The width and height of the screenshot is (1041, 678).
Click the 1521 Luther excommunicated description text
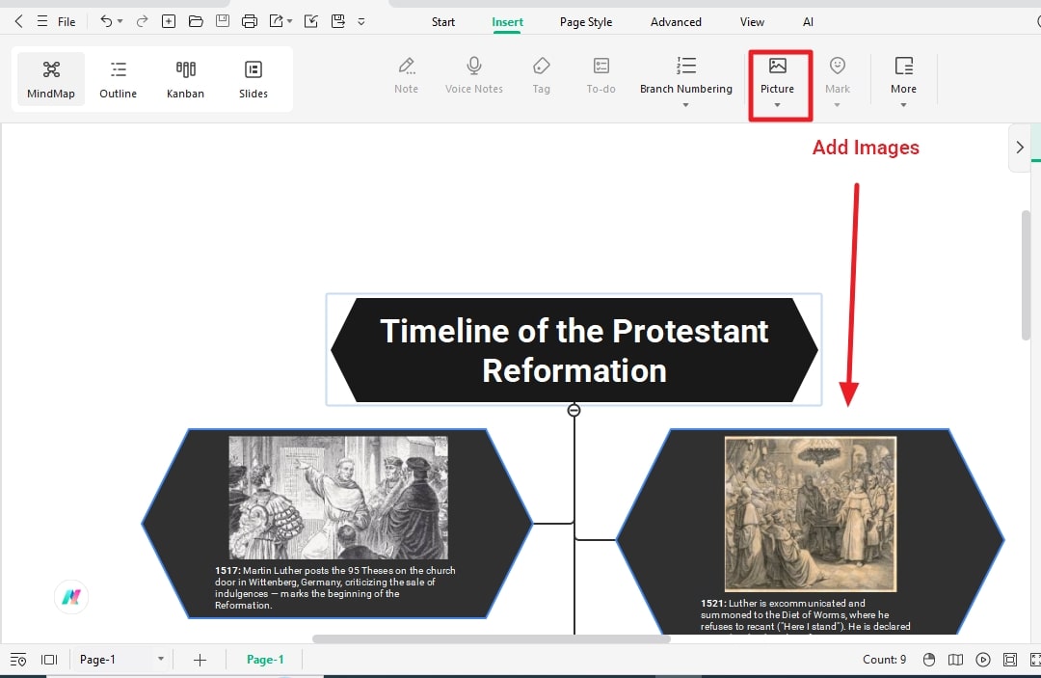(x=805, y=615)
